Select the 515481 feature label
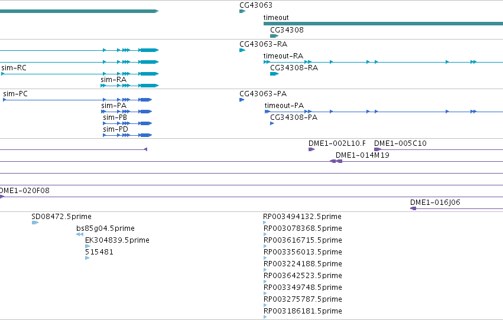 [99, 253]
